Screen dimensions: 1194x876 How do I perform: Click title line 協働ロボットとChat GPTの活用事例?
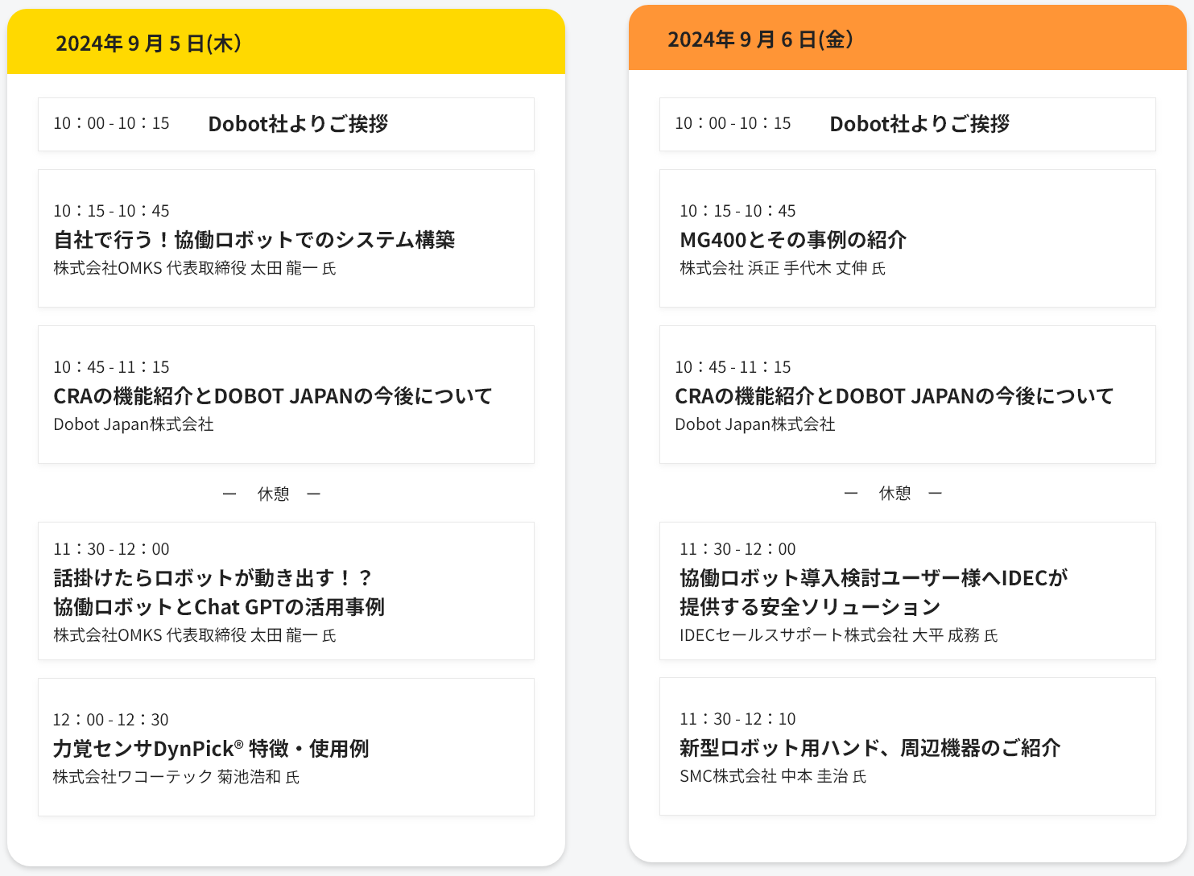(x=219, y=607)
